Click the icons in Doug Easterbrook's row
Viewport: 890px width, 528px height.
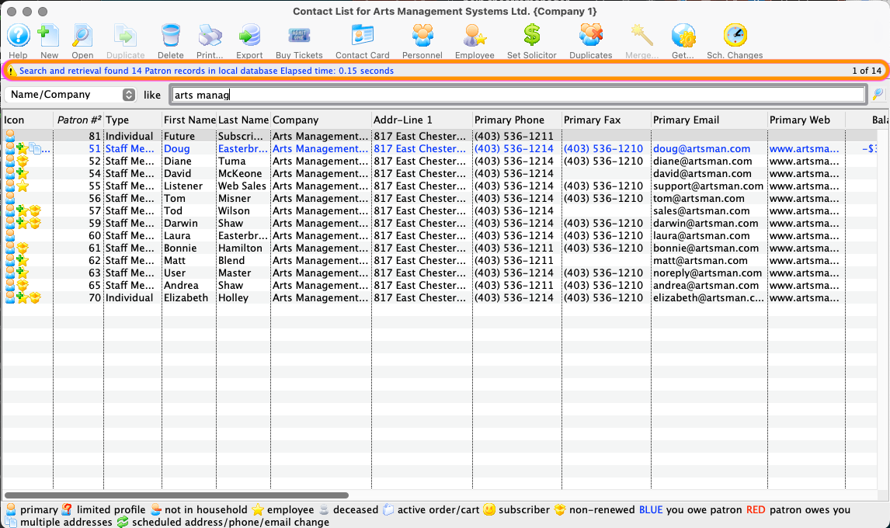click(27, 149)
